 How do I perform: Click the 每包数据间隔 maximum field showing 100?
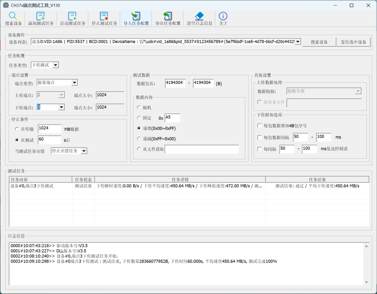pos(324,137)
